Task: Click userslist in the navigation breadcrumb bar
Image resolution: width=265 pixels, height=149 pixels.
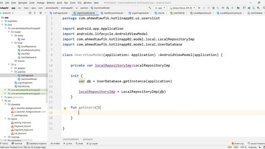Action: (84, 8)
